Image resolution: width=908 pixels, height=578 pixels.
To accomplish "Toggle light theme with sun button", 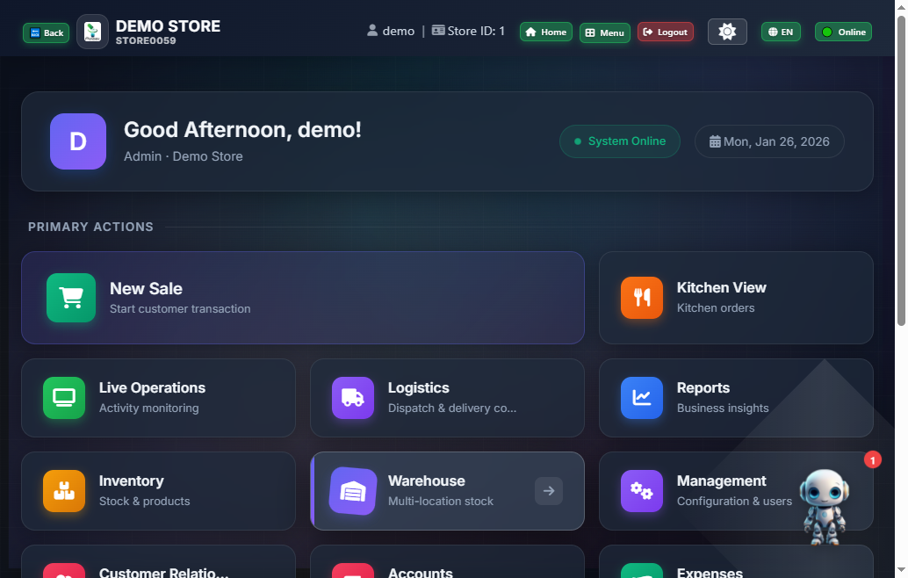I will (727, 32).
